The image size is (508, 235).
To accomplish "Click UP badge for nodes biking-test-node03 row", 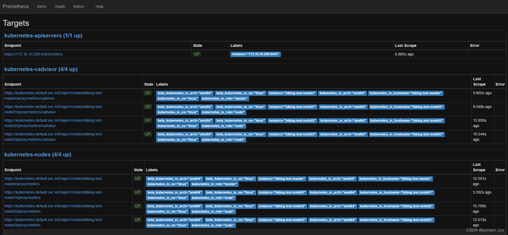I will pyautogui.click(x=137, y=220).
